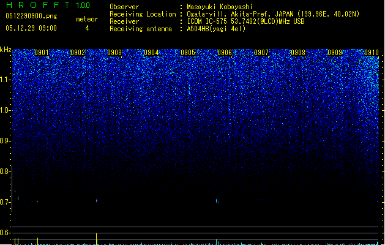
Task: Click the 0.9 kHz axis label
Action: coord(5,141)
